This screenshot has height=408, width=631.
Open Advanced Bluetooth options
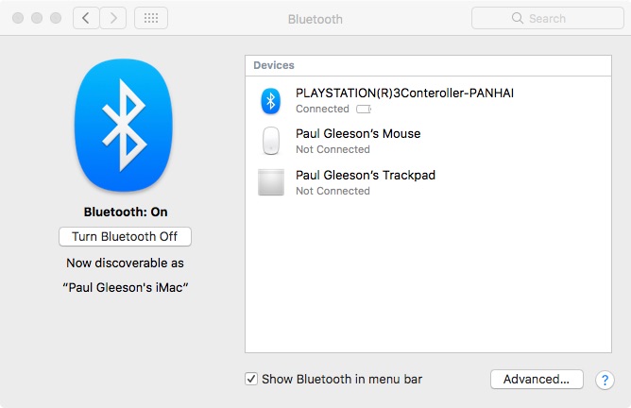point(537,379)
